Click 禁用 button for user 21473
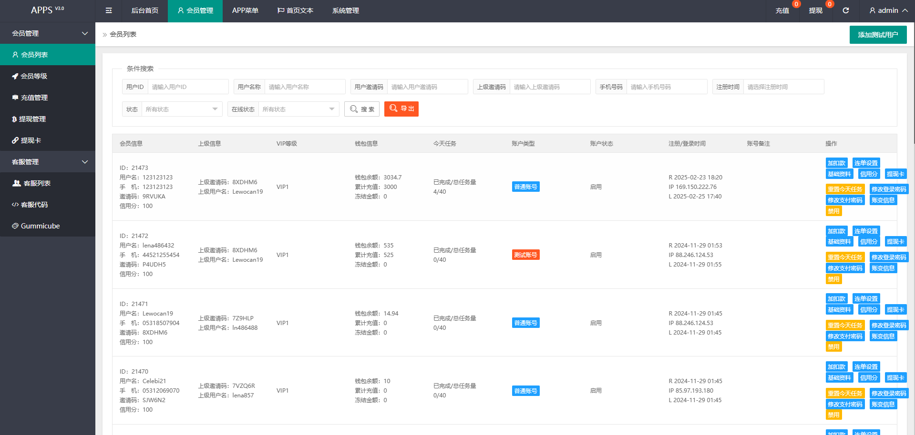 click(x=833, y=211)
